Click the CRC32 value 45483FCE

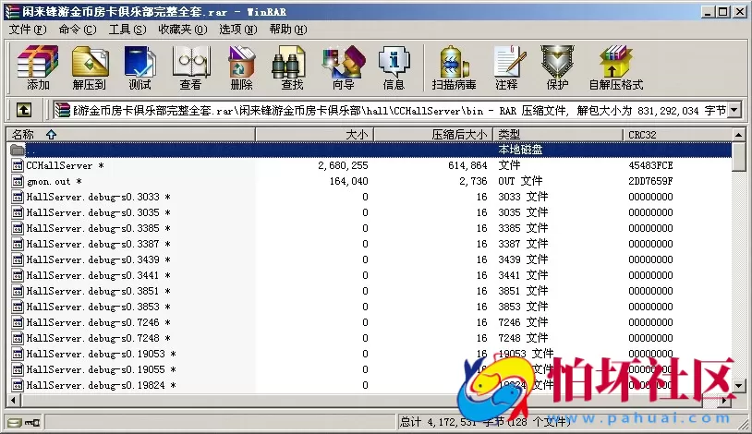tap(650, 166)
